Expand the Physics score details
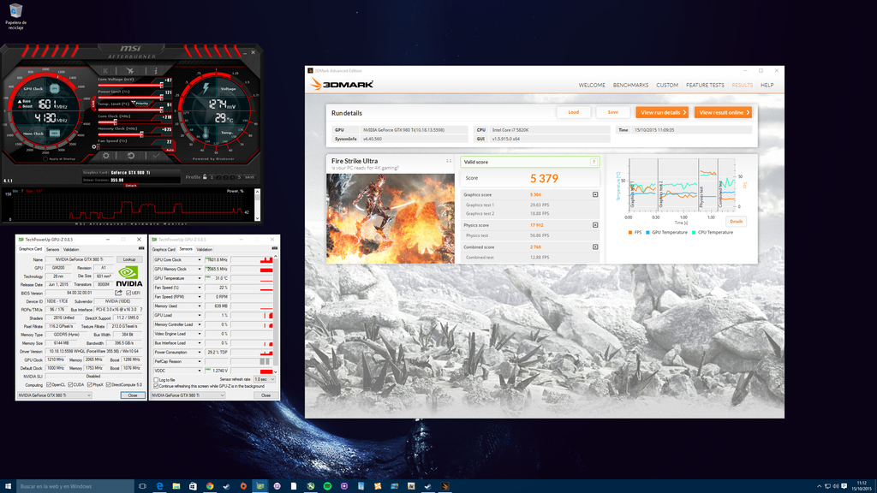This screenshot has height=493, width=877. [595, 225]
